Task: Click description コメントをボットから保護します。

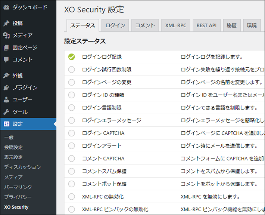Action: 219,184
